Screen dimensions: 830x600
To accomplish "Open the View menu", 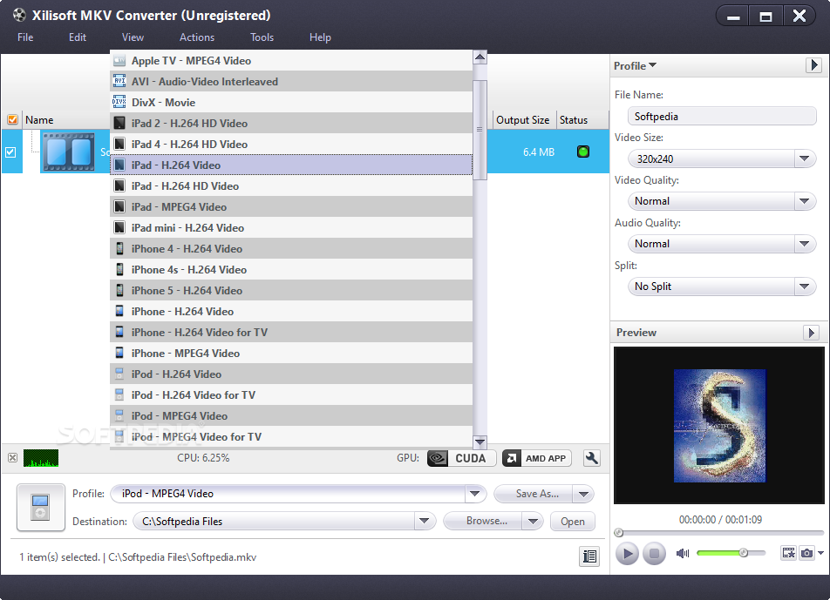I will coord(133,37).
